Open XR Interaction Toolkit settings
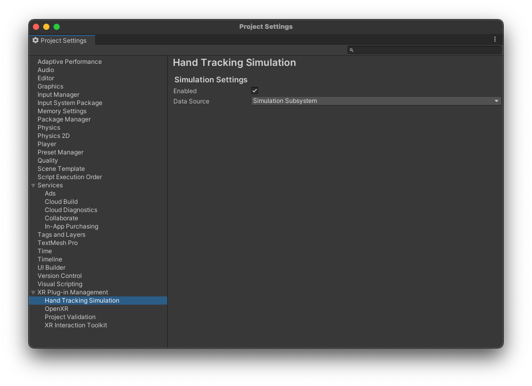The height and width of the screenshot is (386, 532). pos(76,325)
